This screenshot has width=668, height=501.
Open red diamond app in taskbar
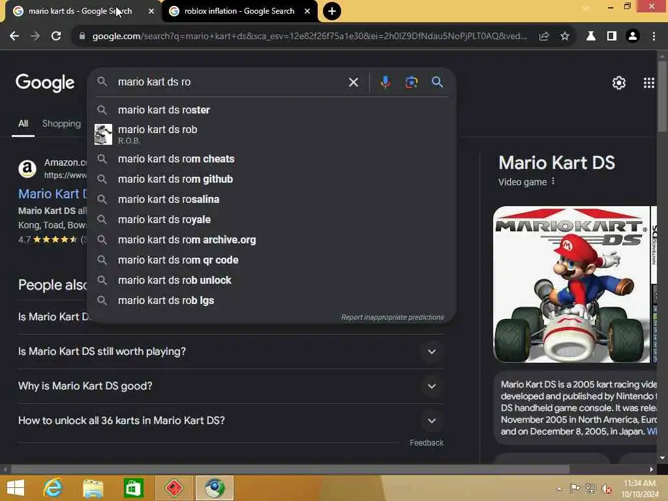coord(174,488)
